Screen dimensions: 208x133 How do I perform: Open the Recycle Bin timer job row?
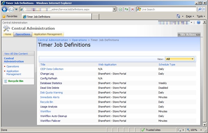tap(46, 102)
